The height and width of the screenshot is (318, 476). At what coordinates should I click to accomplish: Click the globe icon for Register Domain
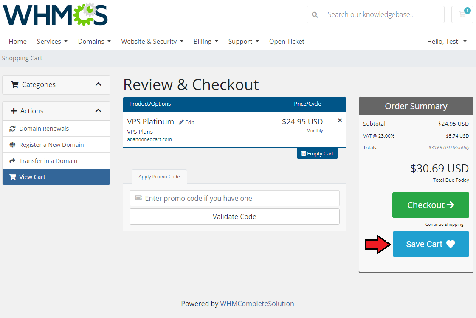click(12, 145)
